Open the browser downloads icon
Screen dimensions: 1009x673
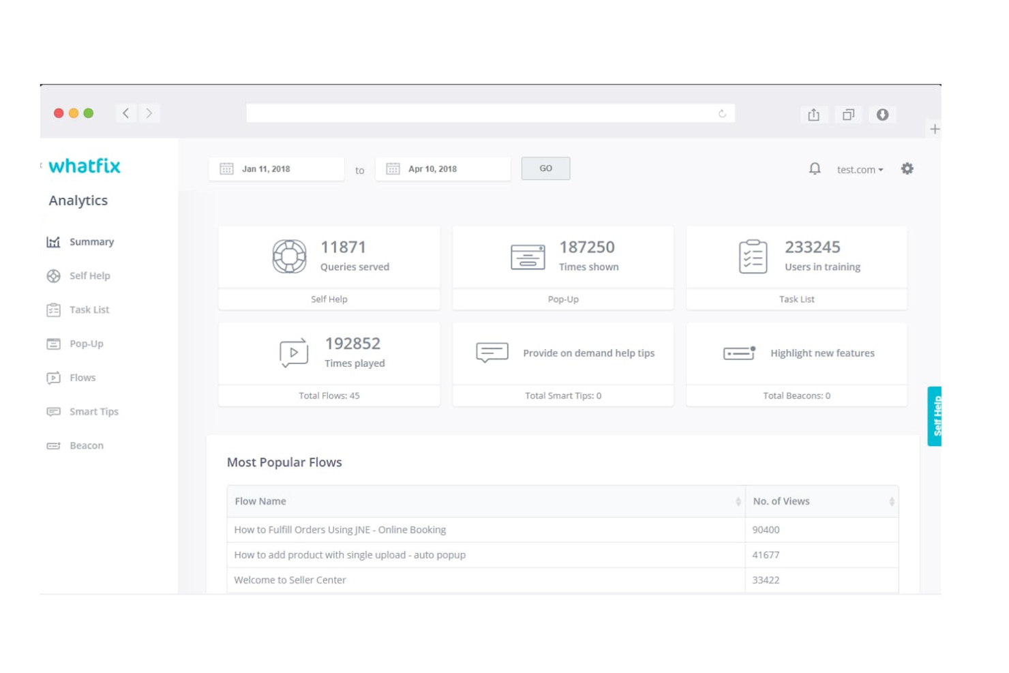pyautogui.click(x=883, y=115)
